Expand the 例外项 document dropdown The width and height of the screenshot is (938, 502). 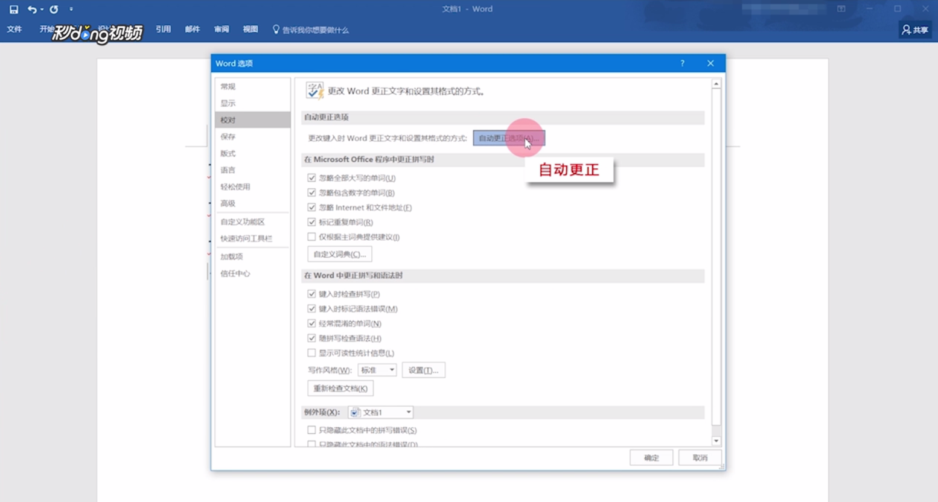pos(409,412)
